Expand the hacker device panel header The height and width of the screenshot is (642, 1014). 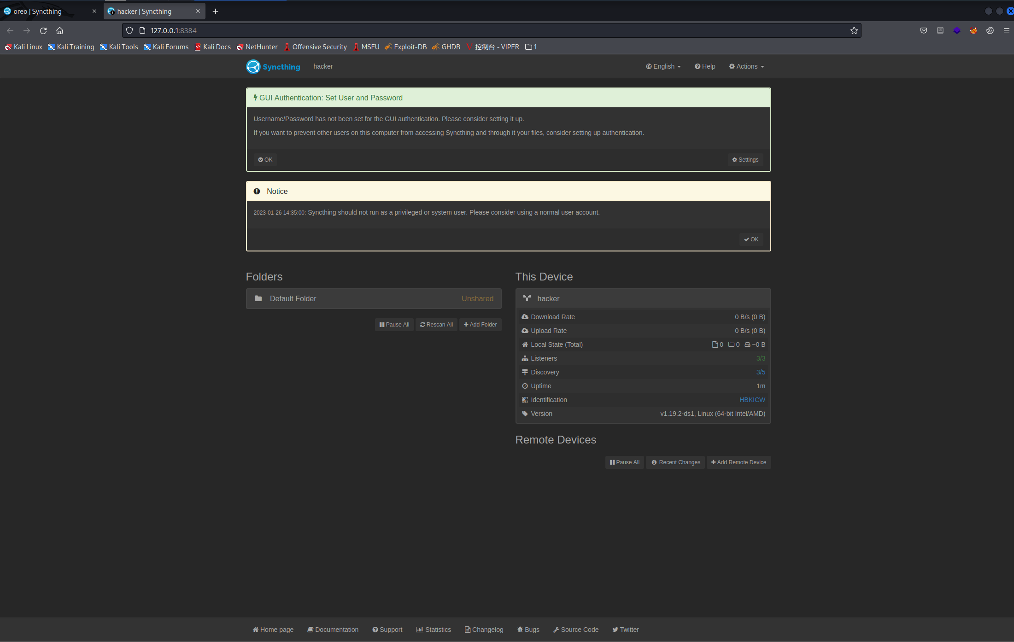(x=643, y=298)
